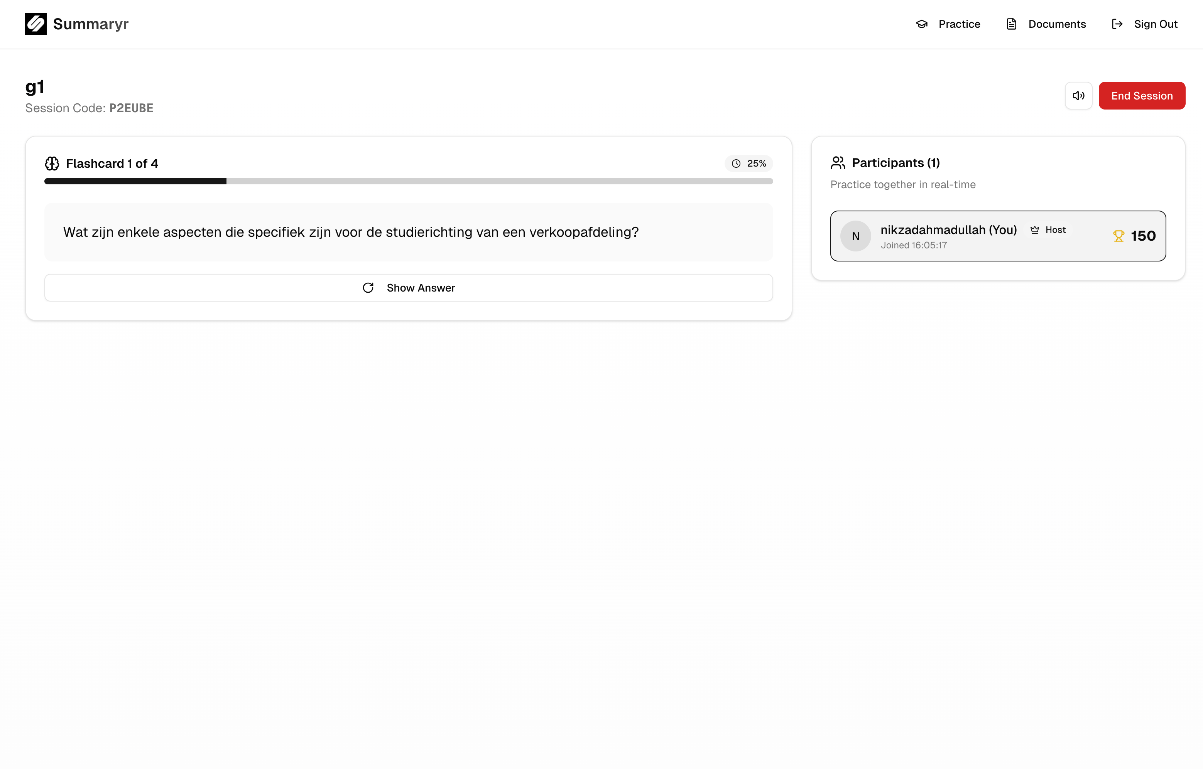
Task: Open the Practice menu item
Action: pos(959,24)
